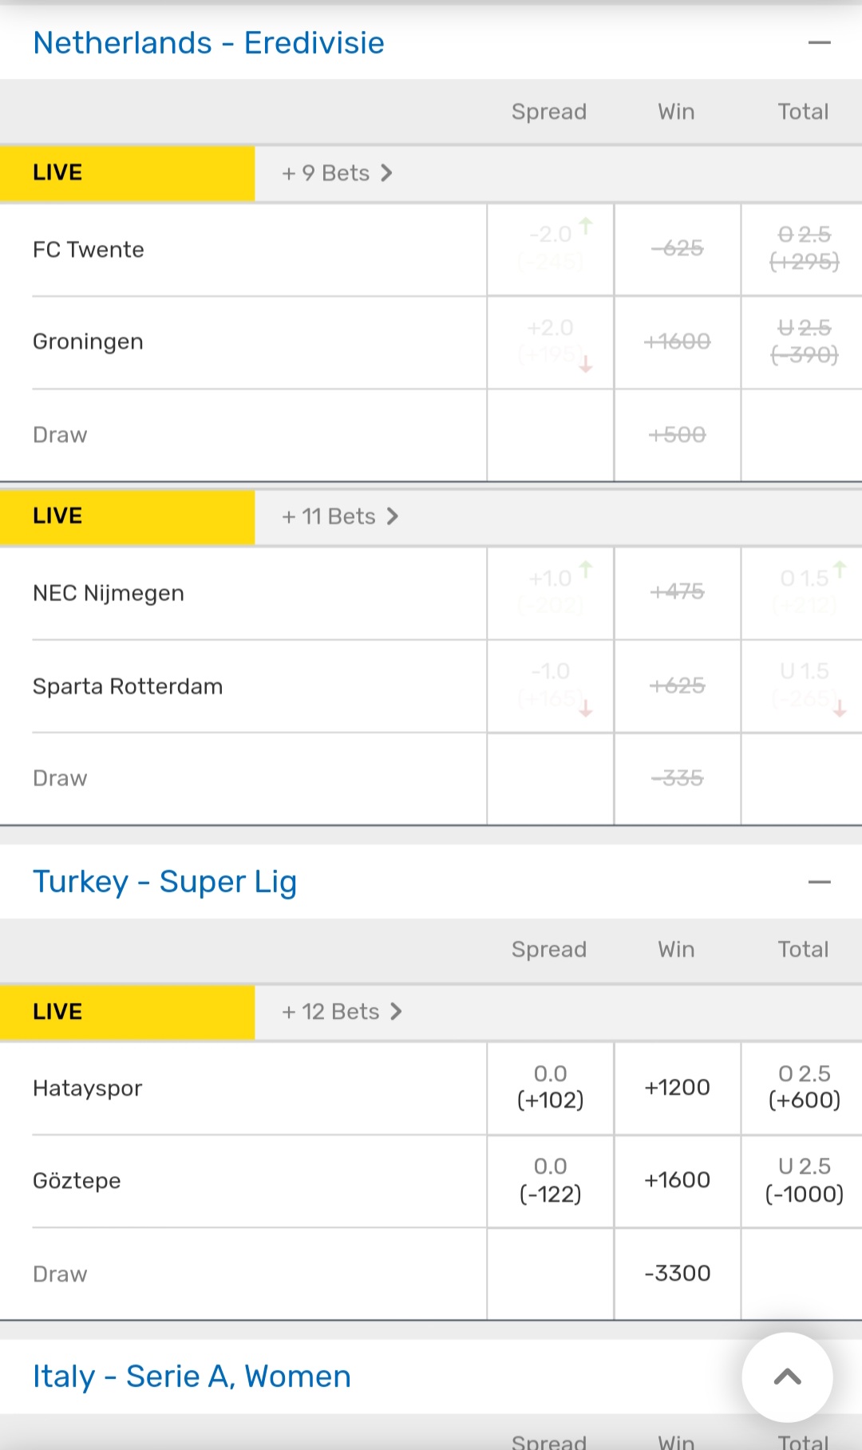The width and height of the screenshot is (862, 1450).
Task: Open the Turkey - Super Lig league title
Action: [164, 882]
